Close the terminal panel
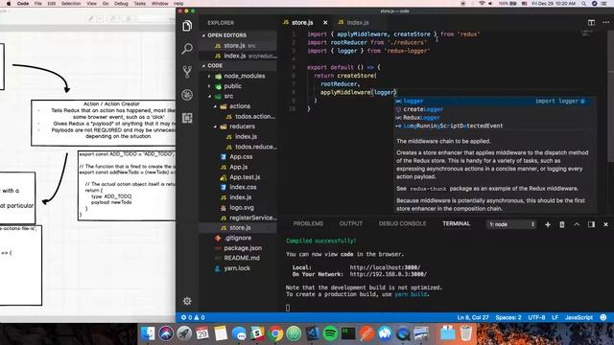Screen dimensions: 614x345 coord(605,224)
